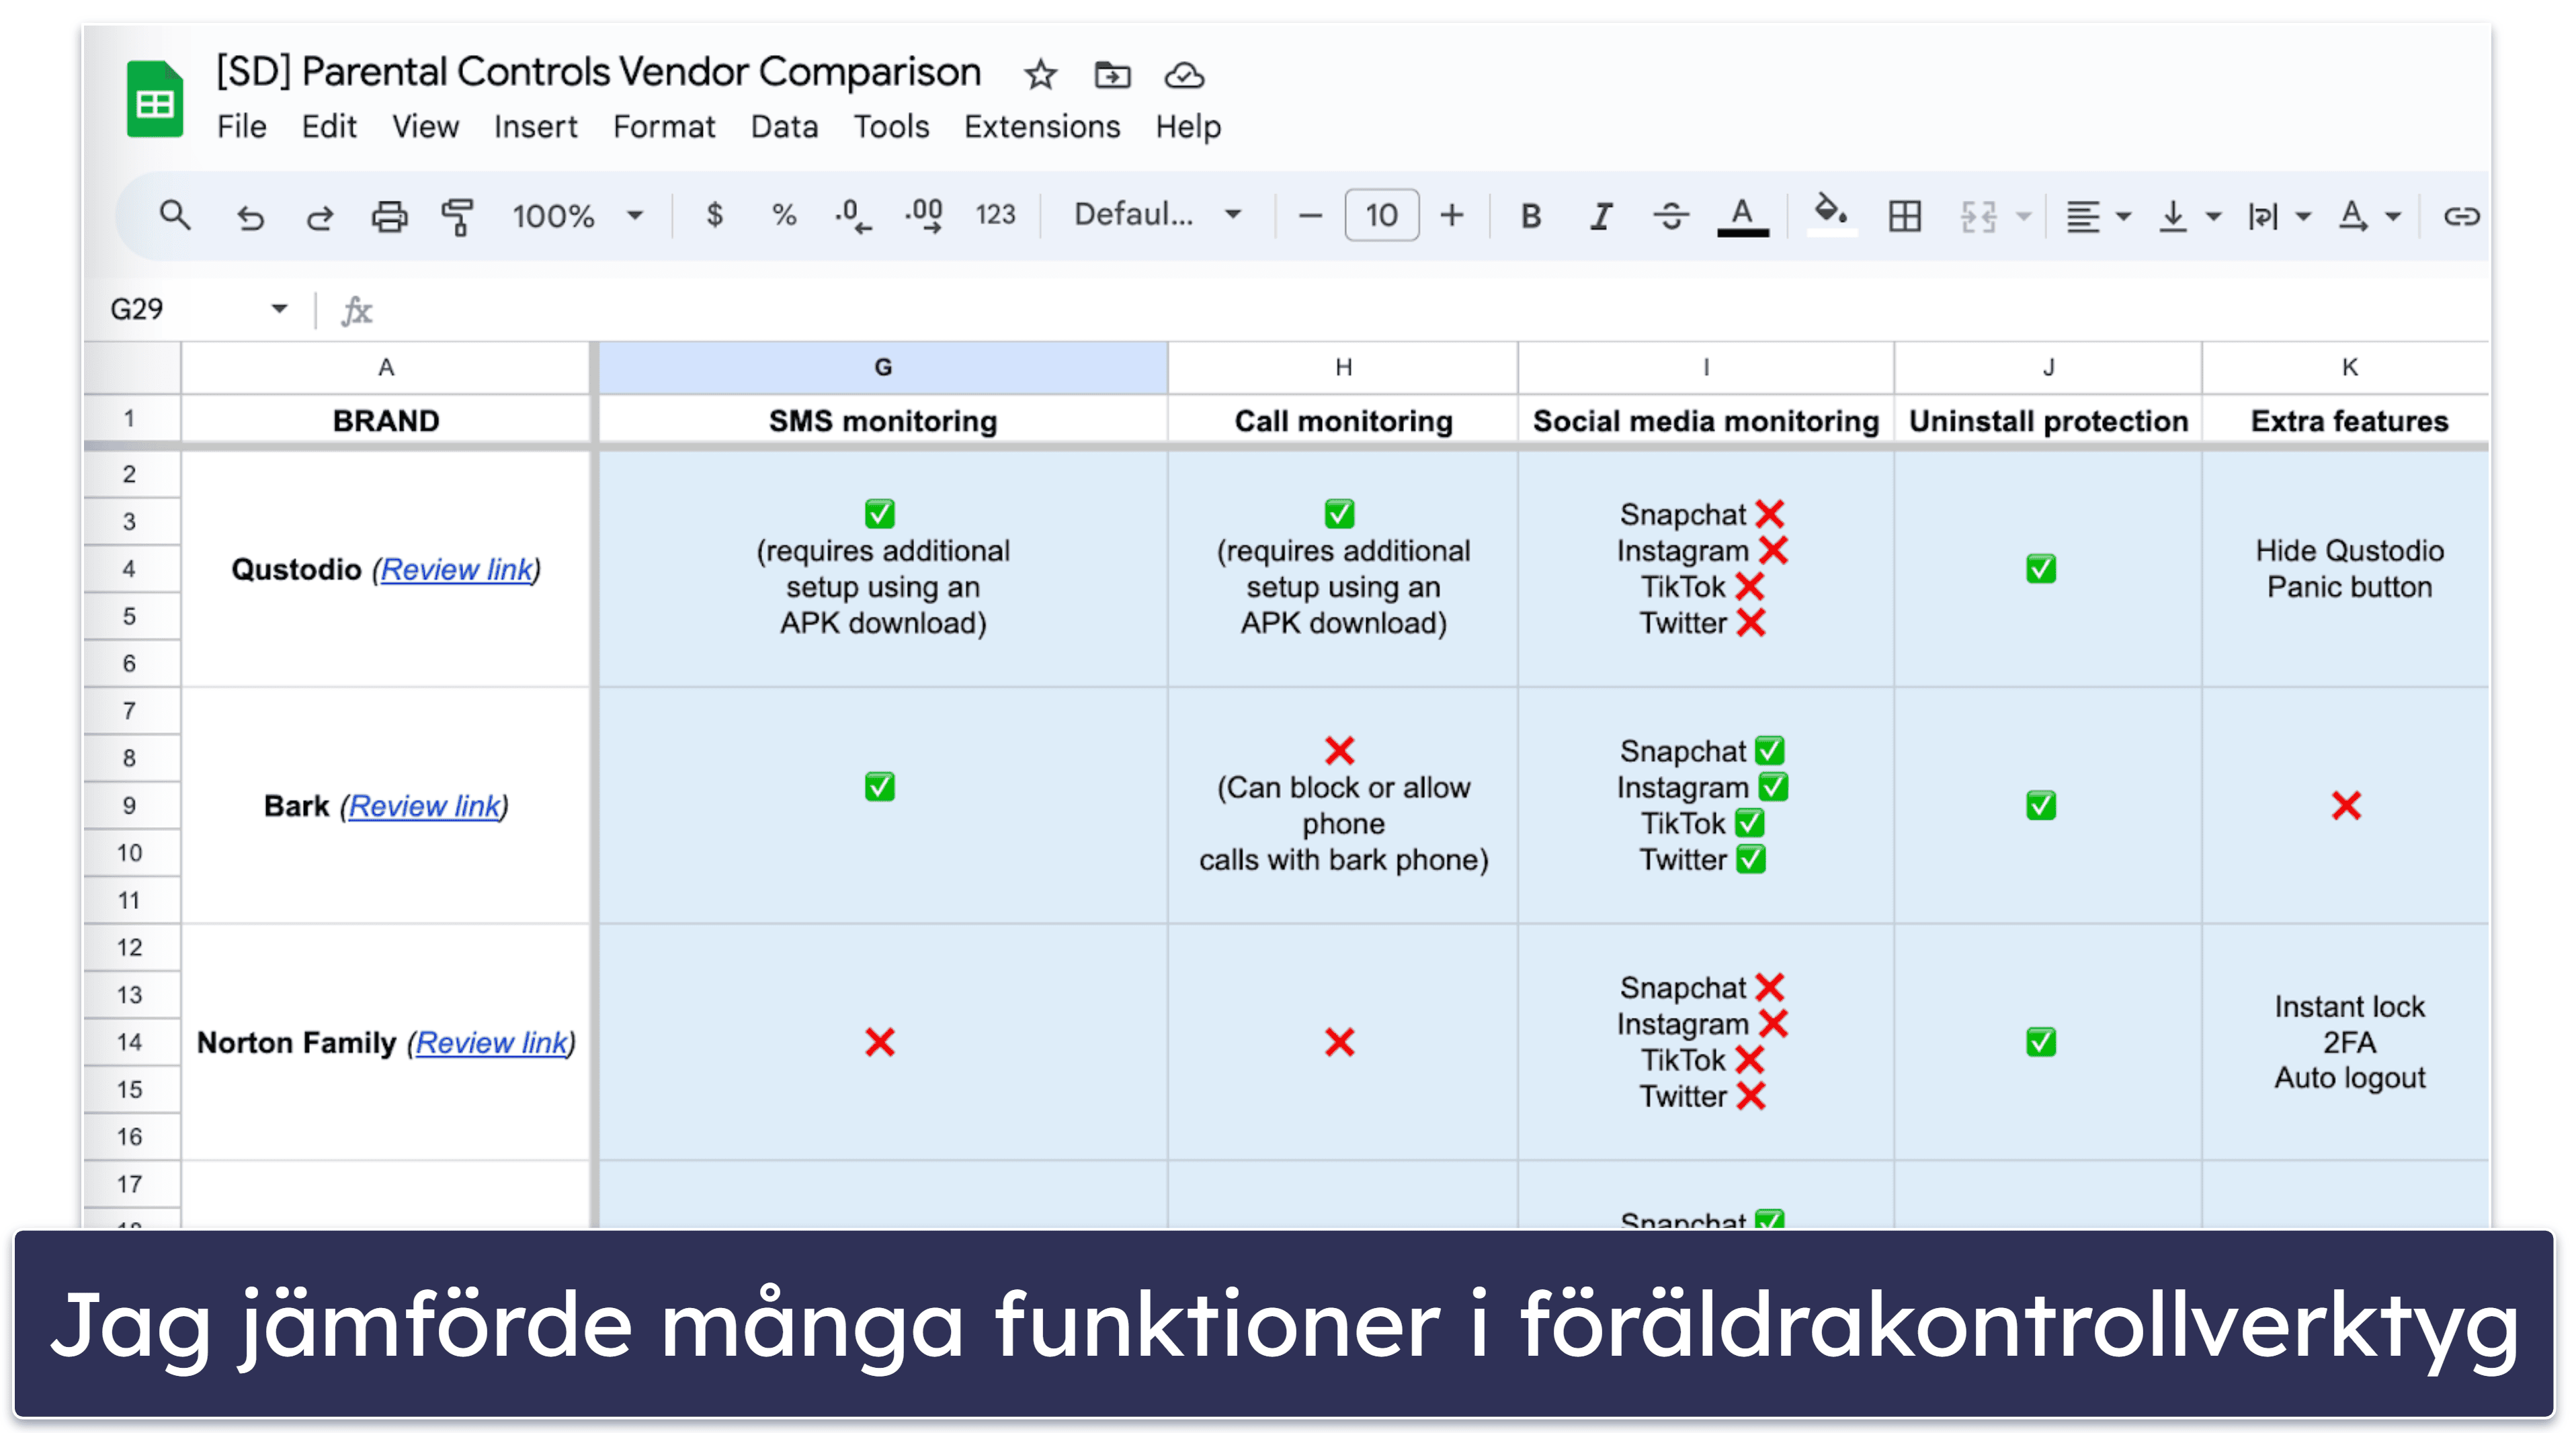Screen dimensions: 2576x1433
Task: Open the Help menu
Action: coord(1188,127)
